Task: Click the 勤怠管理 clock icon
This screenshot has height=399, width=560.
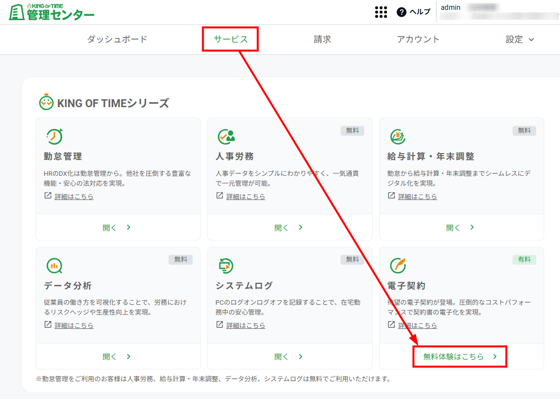Action: tap(54, 136)
